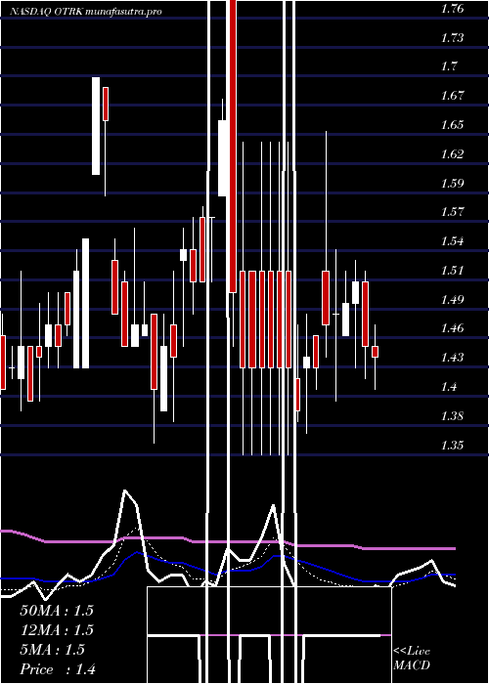Select the 1.43 price level label
The width and height of the screenshot is (489, 684).
452,358
